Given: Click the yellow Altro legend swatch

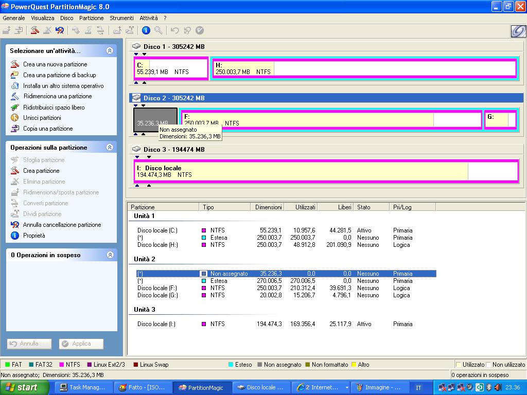Looking at the screenshot, I should pyautogui.click(x=354, y=365).
